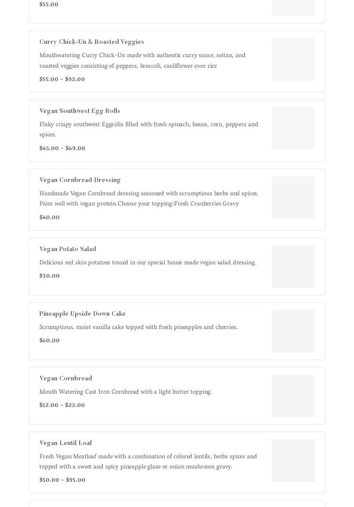The height and width of the screenshot is (507, 354).
Task: Select the $12.00 - $22.00 cornbread price
Action: (62, 405)
